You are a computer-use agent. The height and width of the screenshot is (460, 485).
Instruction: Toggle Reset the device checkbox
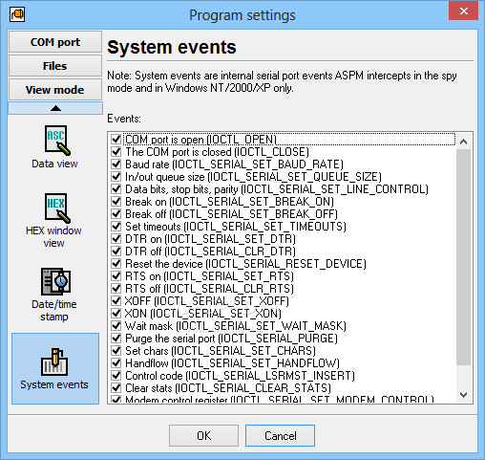pyautogui.click(x=116, y=264)
